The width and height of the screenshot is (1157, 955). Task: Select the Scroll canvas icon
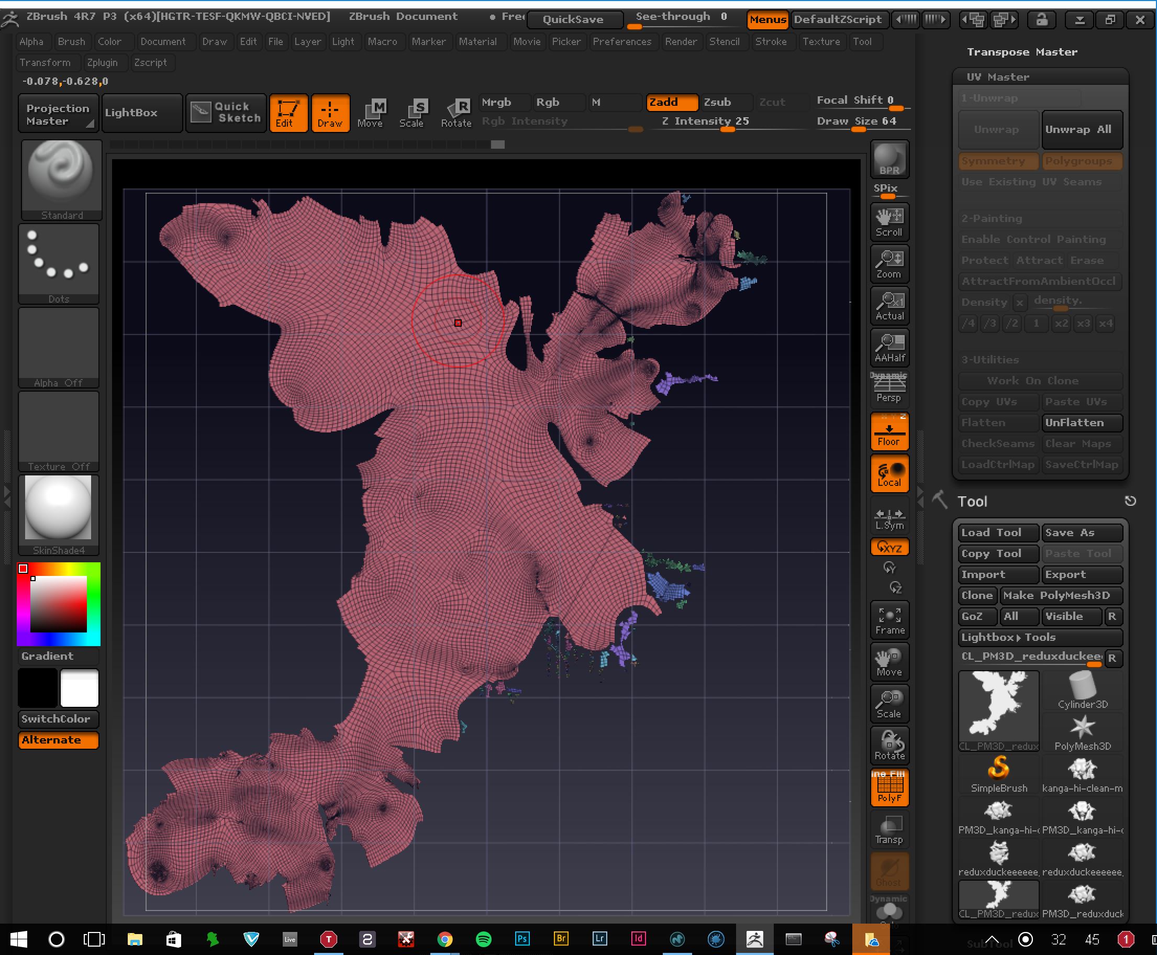[889, 221]
